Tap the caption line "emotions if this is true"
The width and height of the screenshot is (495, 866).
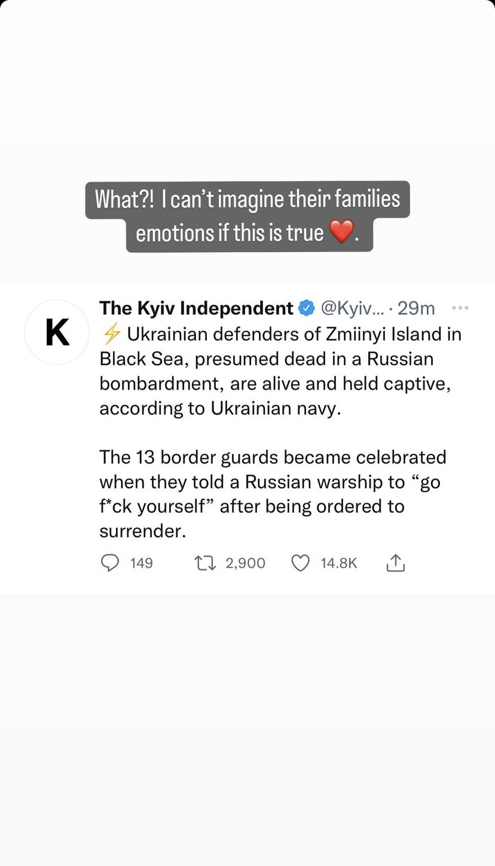click(x=230, y=233)
